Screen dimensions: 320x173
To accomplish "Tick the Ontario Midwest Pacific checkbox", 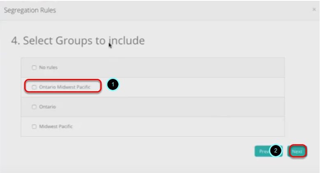I will pos(35,87).
